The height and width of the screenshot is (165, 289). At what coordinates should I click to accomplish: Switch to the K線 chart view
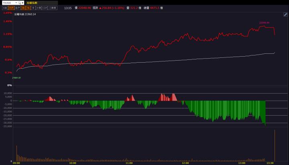[x=5, y=8]
